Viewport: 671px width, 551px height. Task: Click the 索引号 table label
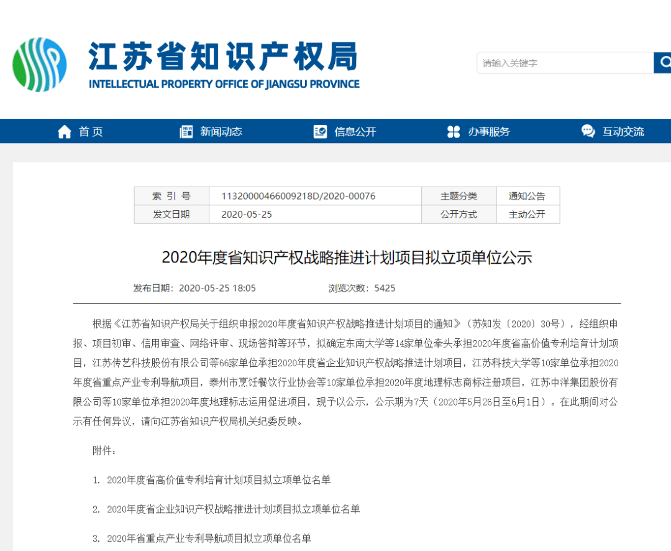point(171,197)
